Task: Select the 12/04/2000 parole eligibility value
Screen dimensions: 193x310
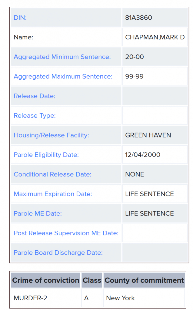Action: tap(143, 155)
